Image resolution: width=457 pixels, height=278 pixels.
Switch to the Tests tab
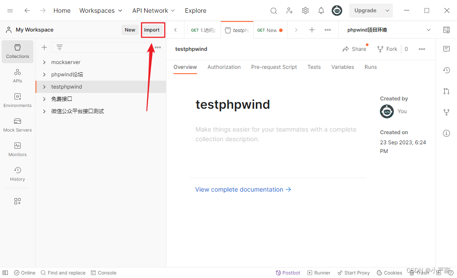click(314, 67)
